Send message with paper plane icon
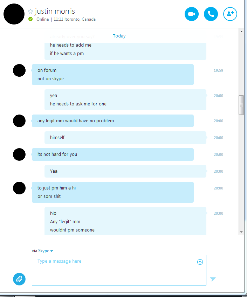The width and height of the screenshot is (247, 297). tap(213, 279)
